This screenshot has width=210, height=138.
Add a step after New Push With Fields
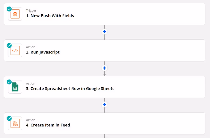[104, 31]
